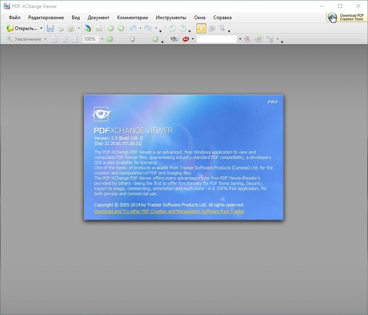The width and height of the screenshot is (368, 315).
Task: Click the Print icon
Action: [61, 28]
